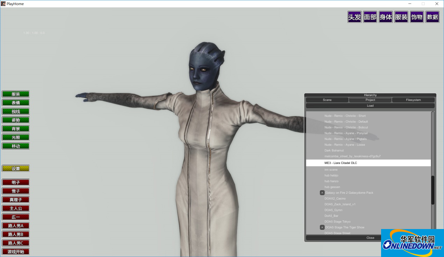Open the purple 身体 (body) button
Screen dimensions: 444x257
click(386, 17)
